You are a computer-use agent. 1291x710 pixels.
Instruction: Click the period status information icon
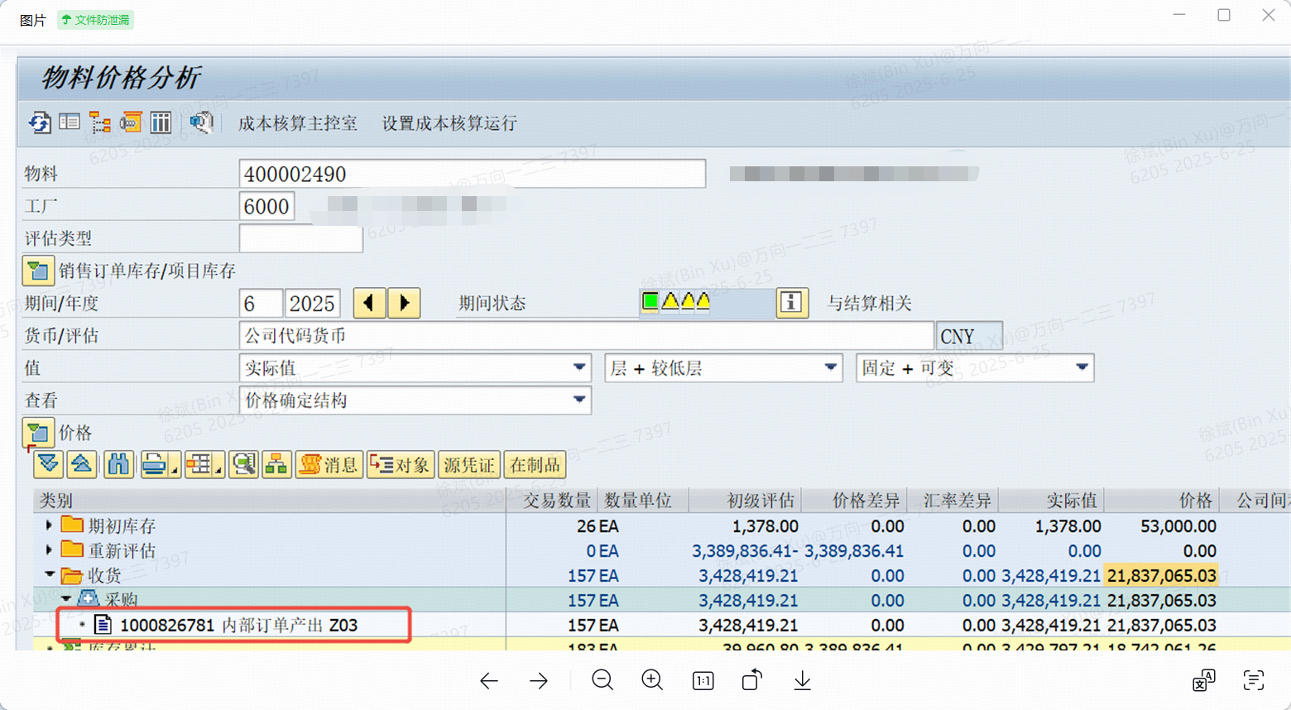coord(791,303)
